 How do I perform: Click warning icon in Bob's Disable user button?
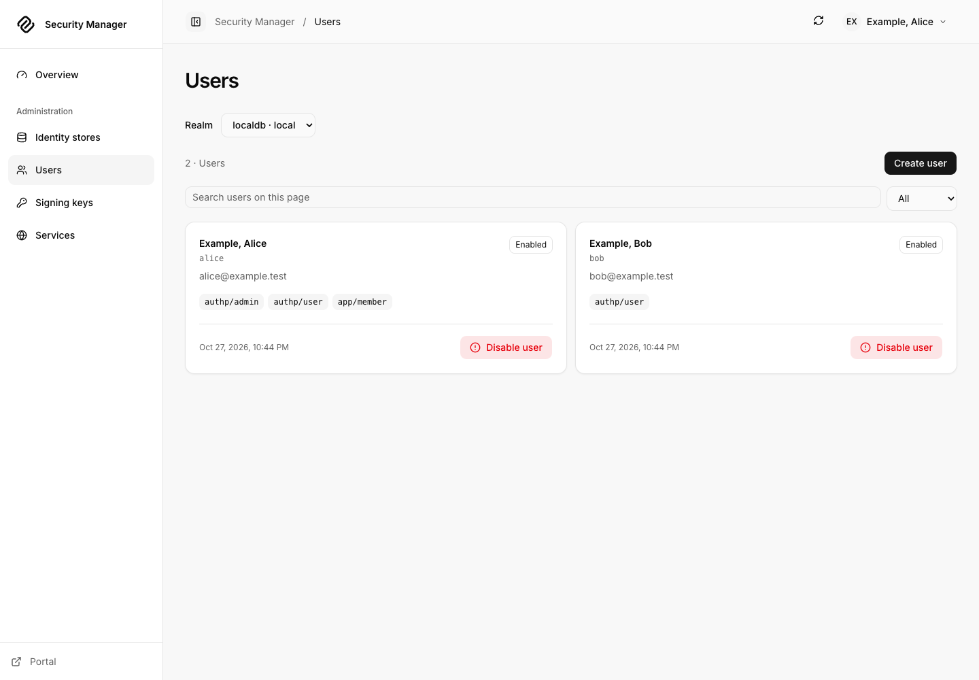[x=865, y=347]
